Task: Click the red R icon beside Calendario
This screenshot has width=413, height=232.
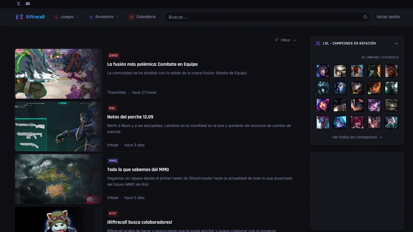Action: [131, 17]
